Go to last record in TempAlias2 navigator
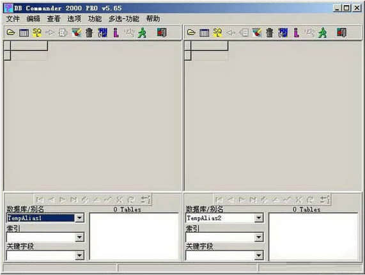 253,200
